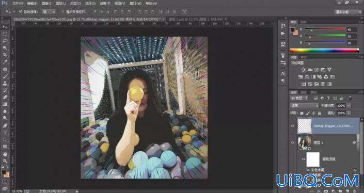364x193 pixels.
Task: Add a Photo Filter adjustment layer
Action: click(320, 77)
